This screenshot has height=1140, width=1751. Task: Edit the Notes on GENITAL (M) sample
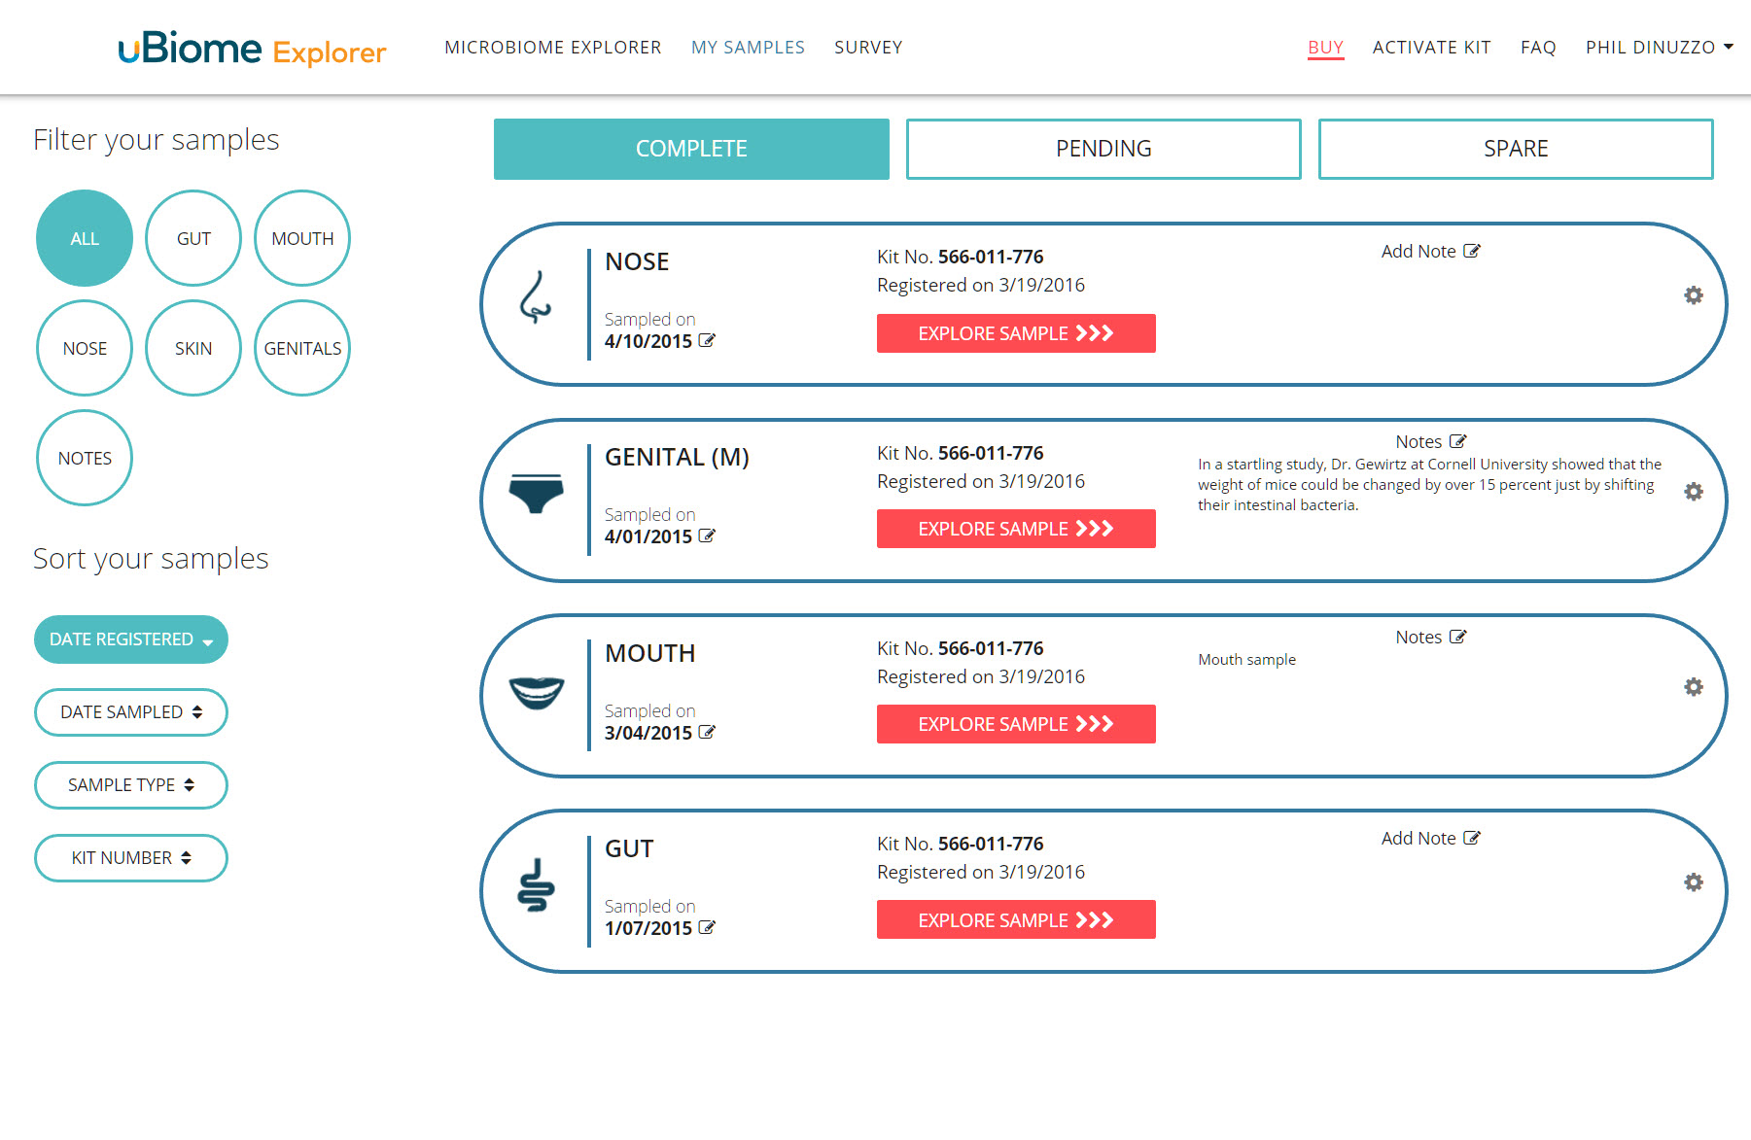(x=1457, y=442)
